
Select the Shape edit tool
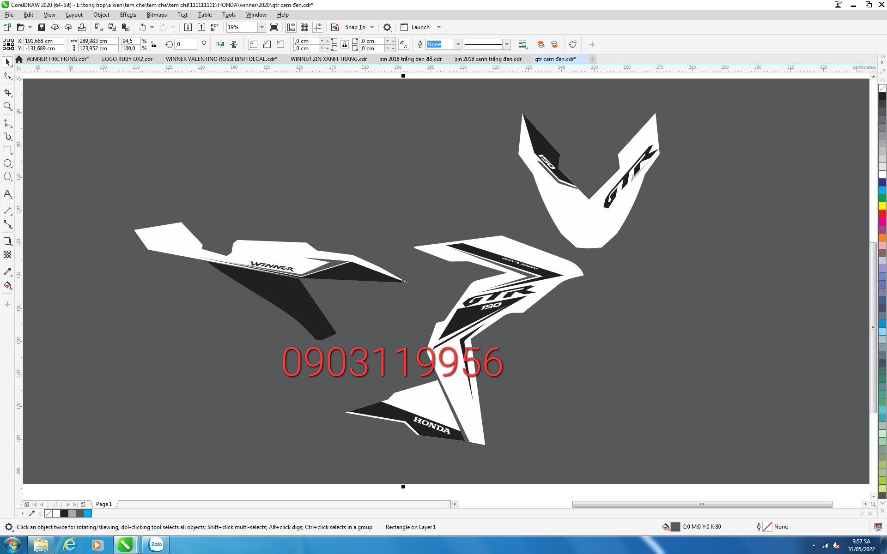[7, 76]
